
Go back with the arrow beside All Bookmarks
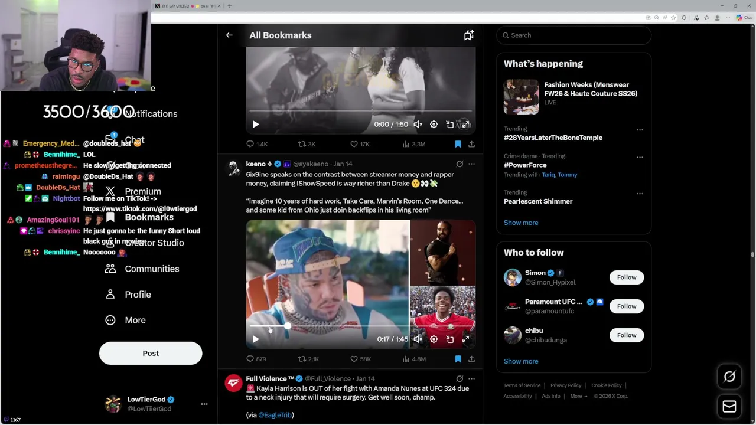[x=229, y=35]
